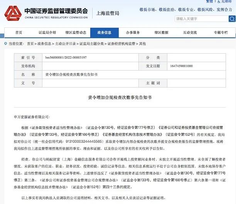Click 政务信息 in the breadcrumb trail
The width and height of the screenshot is (236, 204).
[x=44, y=44]
